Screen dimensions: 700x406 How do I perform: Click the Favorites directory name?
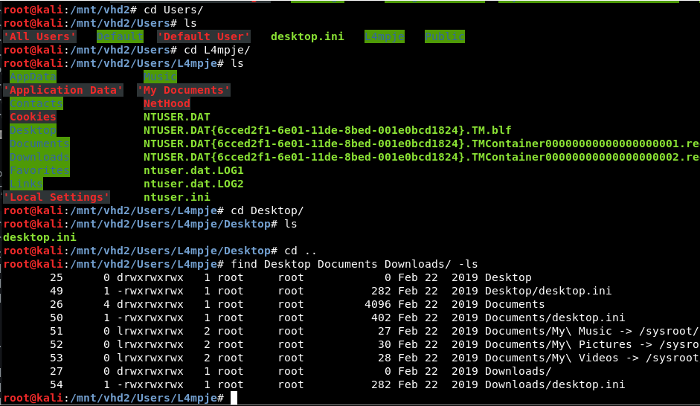coord(39,170)
